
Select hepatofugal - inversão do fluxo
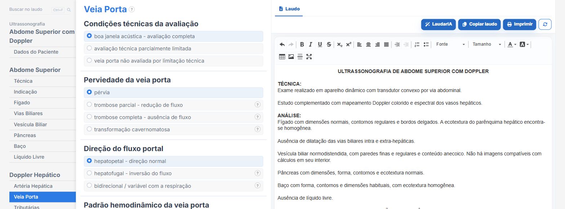pos(173,173)
